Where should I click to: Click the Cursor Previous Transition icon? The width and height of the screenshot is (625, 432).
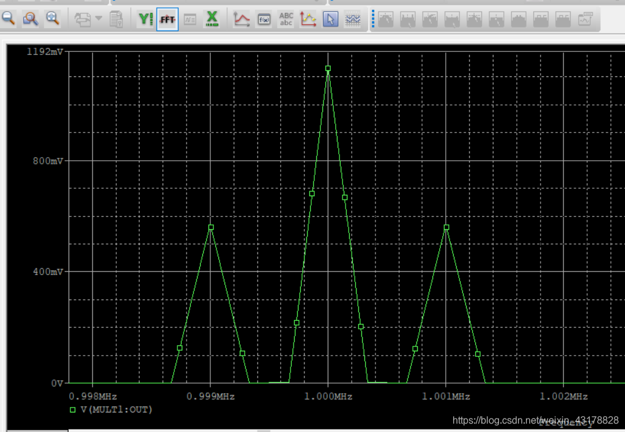[563, 19]
